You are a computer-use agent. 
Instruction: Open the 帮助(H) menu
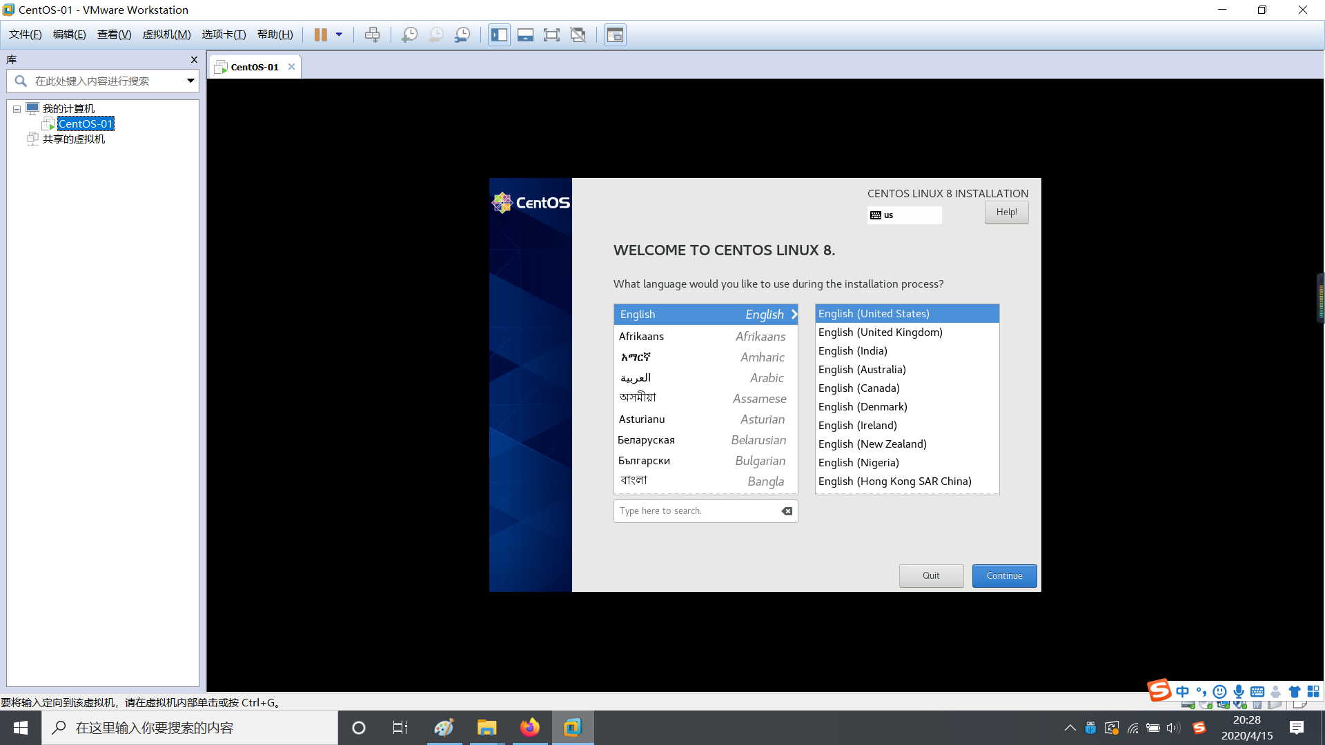(x=275, y=34)
